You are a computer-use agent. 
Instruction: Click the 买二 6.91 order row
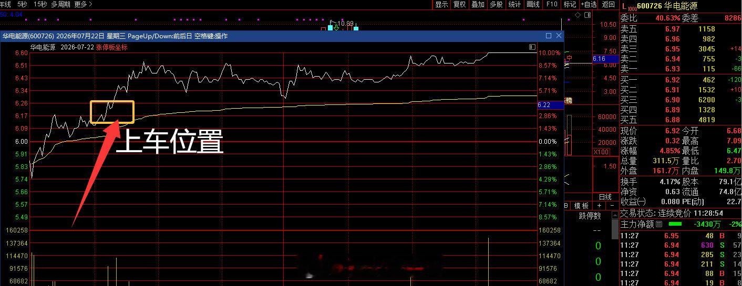[681, 90]
